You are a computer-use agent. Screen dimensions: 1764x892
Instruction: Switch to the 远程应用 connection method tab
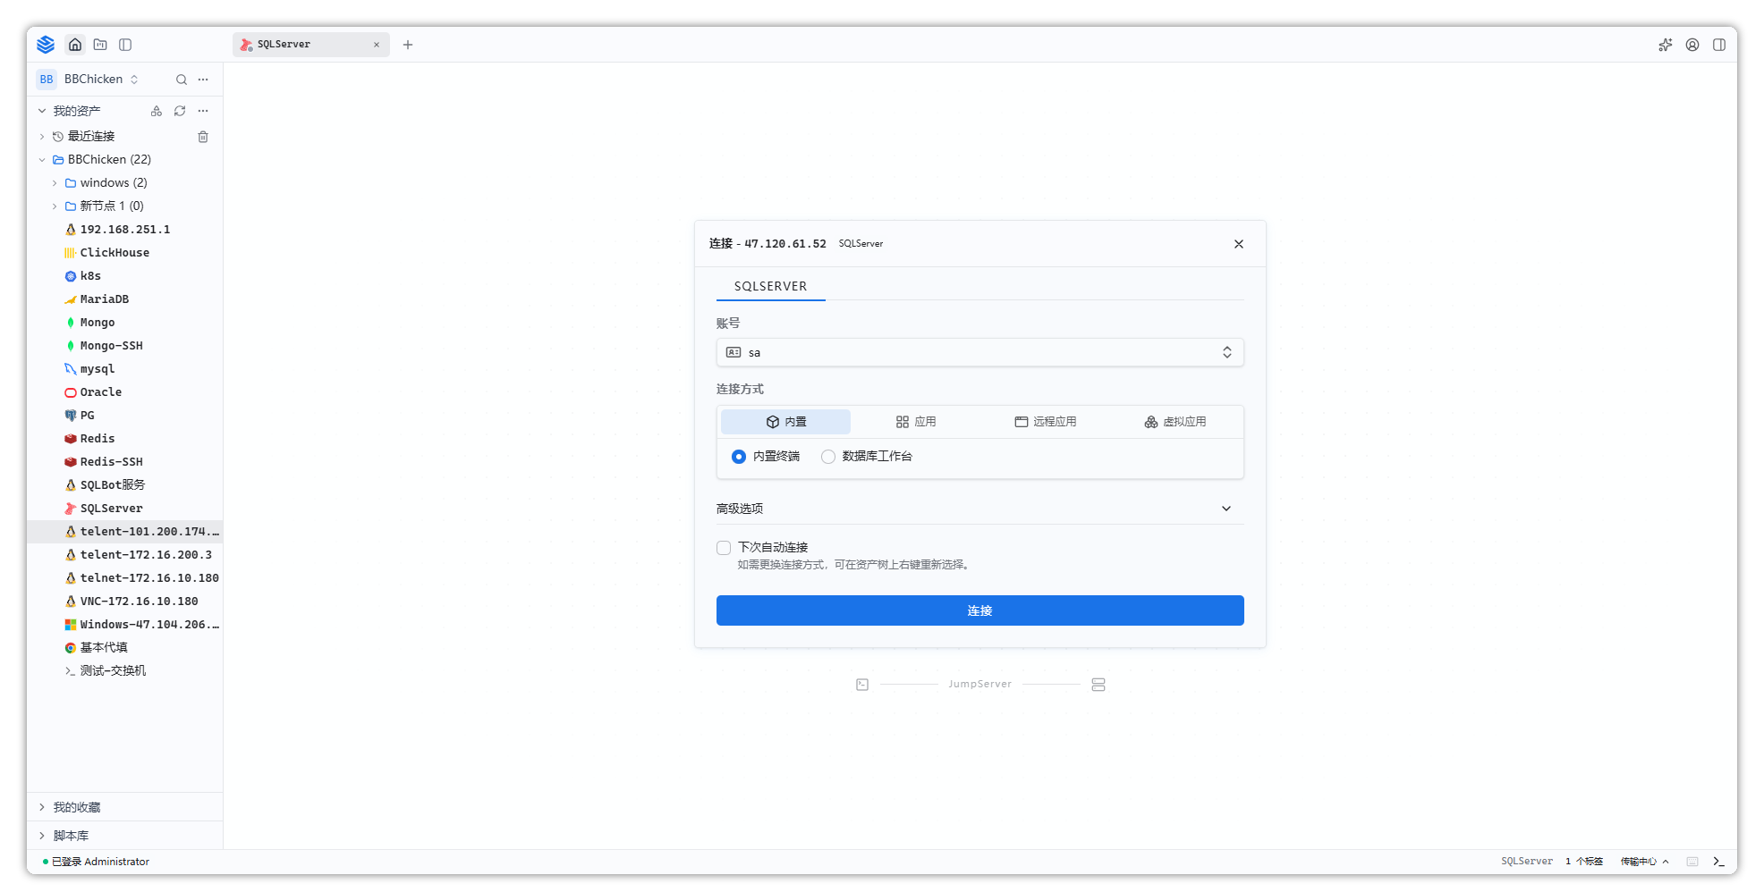click(x=1045, y=422)
